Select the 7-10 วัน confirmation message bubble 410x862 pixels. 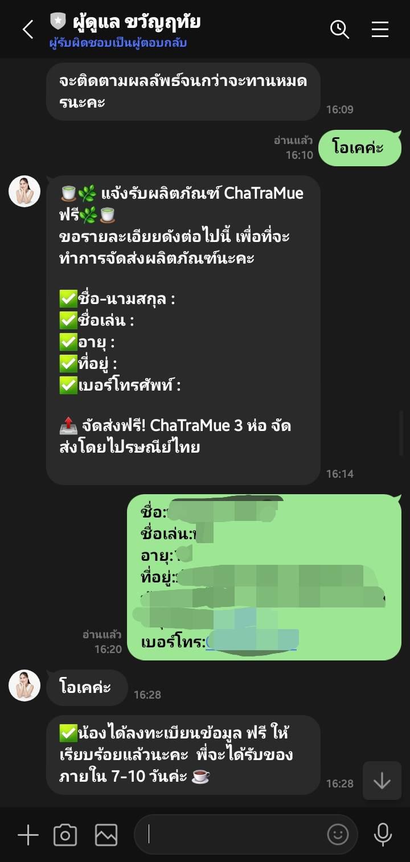183,755
